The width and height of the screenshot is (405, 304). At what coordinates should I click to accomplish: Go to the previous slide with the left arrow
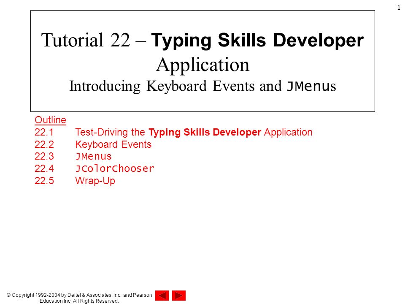click(162, 296)
